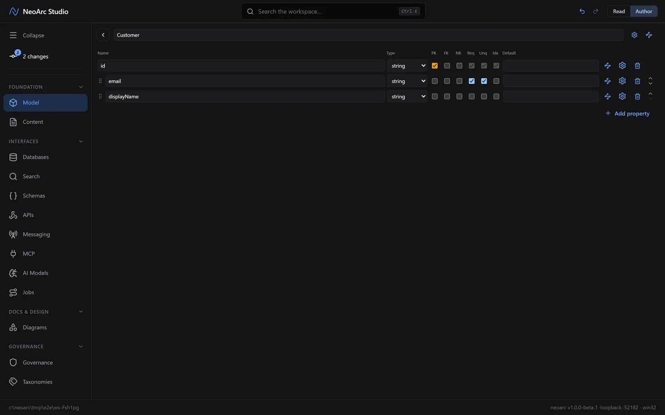665x415 pixels.
Task: Open Taxonomies in sidebar
Action: click(45, 382)
